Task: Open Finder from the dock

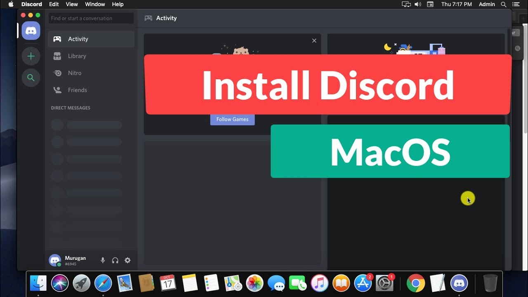Action: point(38,283)
